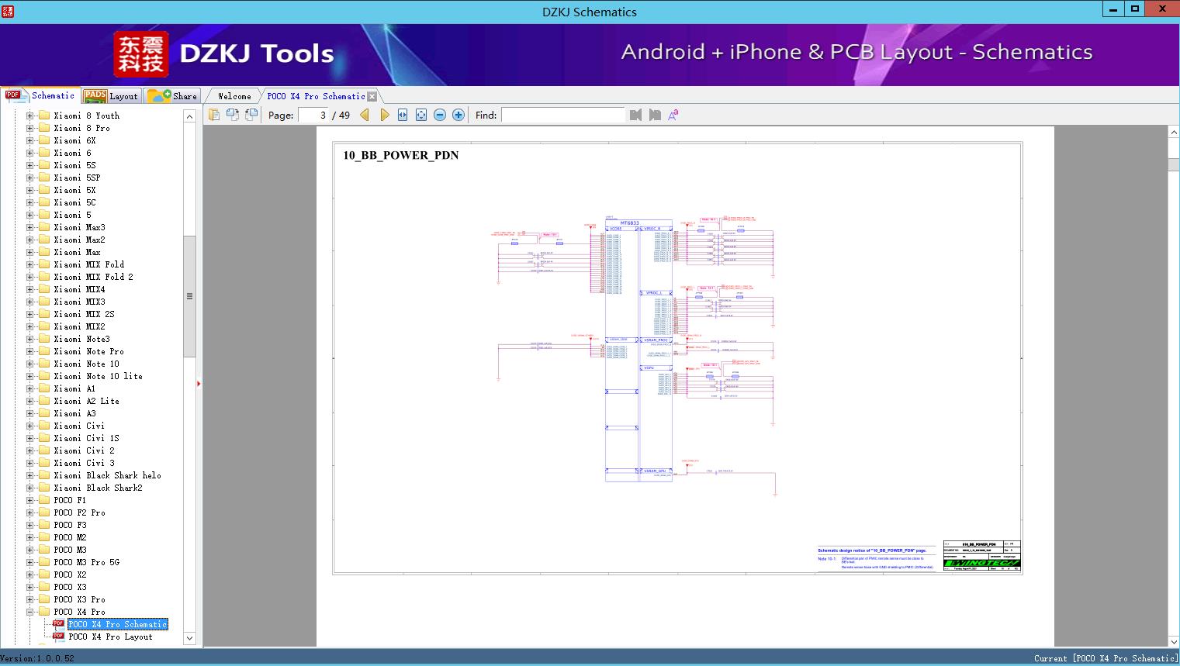The image size is (1180, 666).
Task: Zoom out with the minus icon
Action: [x=440, y=115]
